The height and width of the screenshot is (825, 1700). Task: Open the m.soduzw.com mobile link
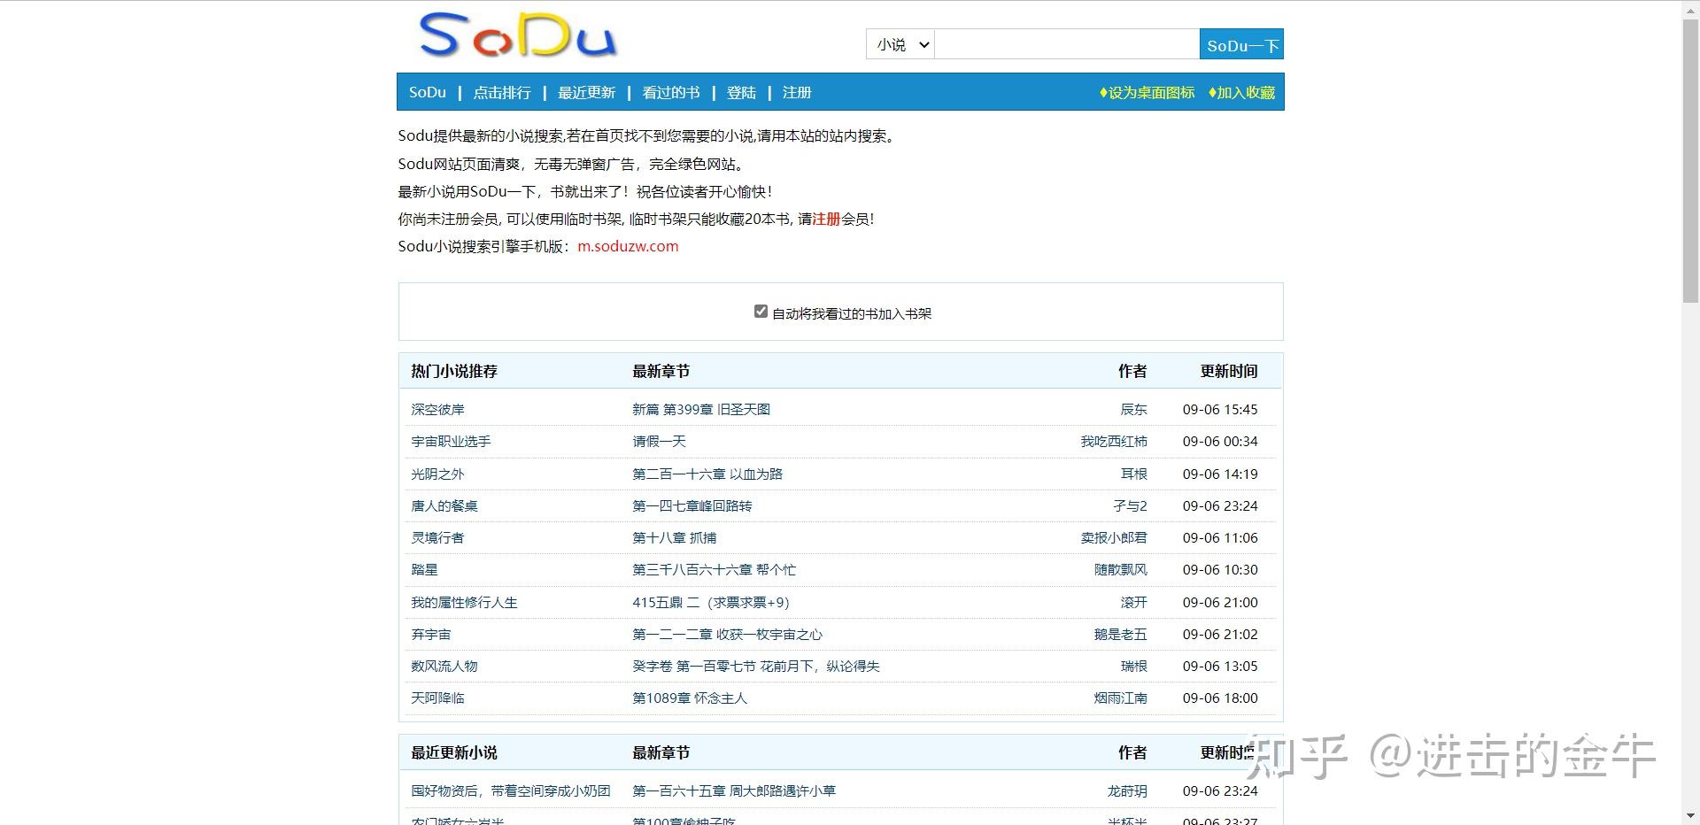[x=628, y=246]
